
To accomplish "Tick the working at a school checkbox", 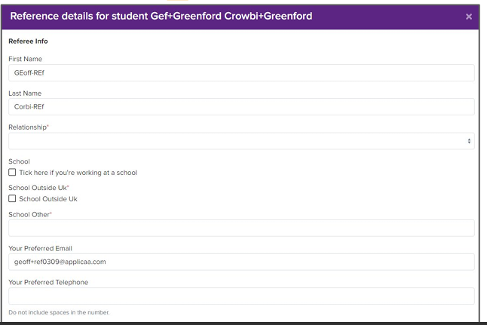I will (12, 173).
